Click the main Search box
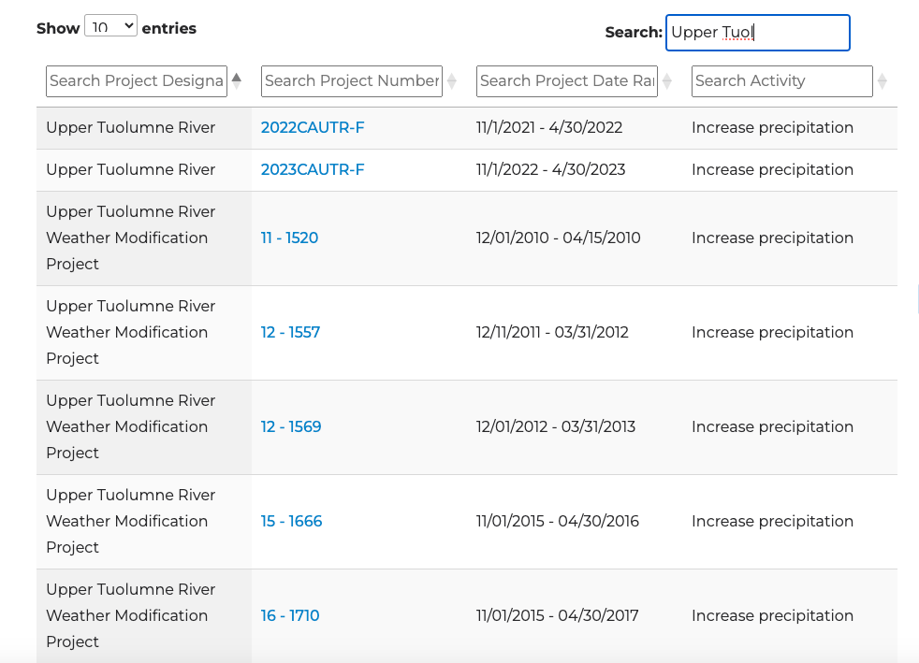Viewport: 919px width, 663px height. [757, 33]
